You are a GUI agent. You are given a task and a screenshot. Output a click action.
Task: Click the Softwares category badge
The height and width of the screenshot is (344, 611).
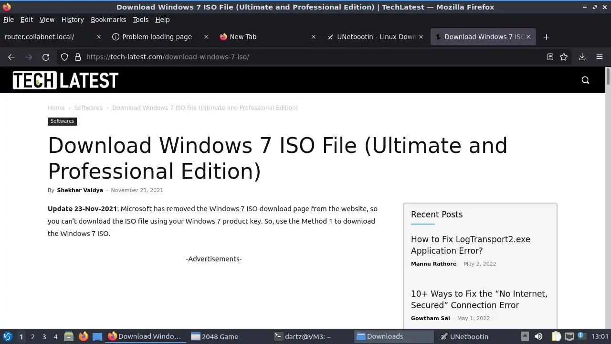(63, 121)
